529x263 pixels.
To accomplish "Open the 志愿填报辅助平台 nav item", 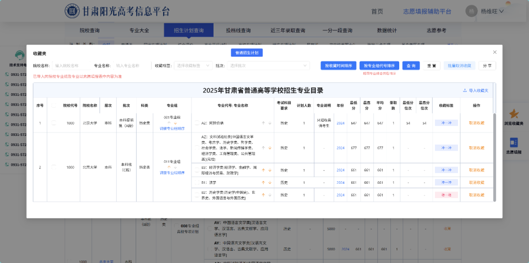I will 427,11.
